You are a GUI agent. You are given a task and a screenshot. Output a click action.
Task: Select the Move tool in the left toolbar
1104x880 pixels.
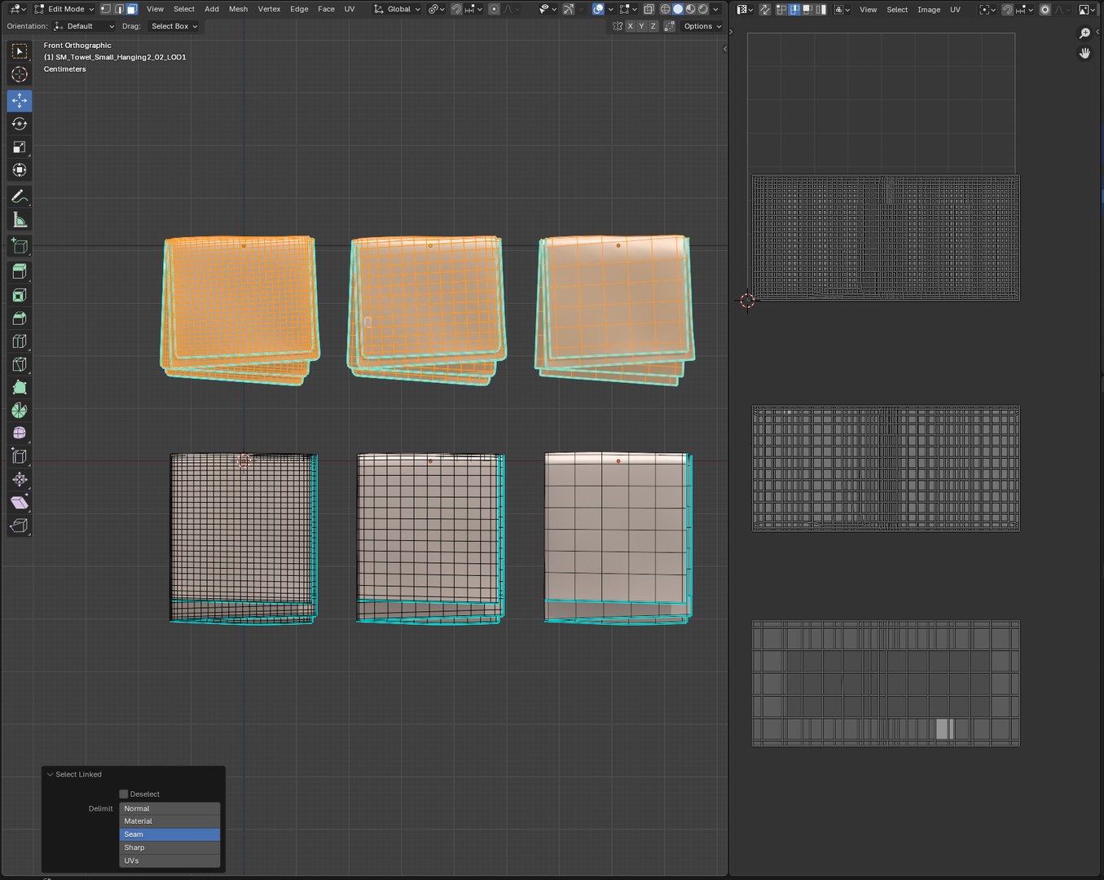[20, 100]
